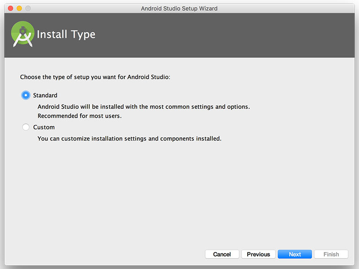Choose Standard by clicking its label
The width and height of the screenshot is (359, 269).
46,95
